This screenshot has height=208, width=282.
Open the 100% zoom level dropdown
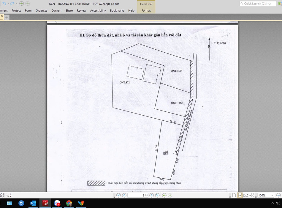tap(272, 195)
